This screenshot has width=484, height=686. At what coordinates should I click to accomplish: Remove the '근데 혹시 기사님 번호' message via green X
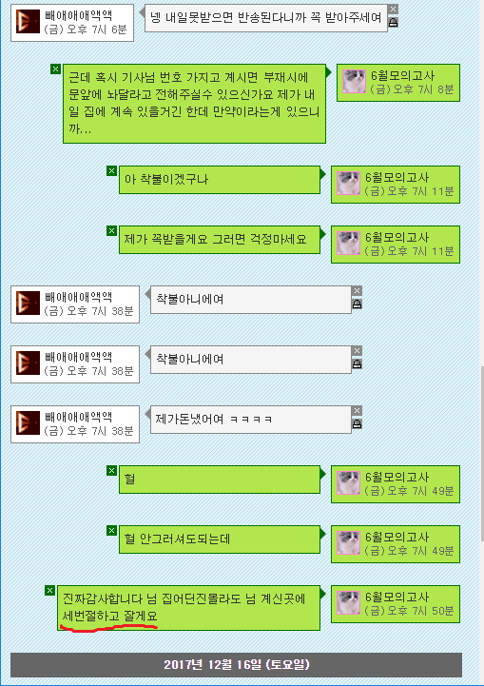[x=55, y=69]
